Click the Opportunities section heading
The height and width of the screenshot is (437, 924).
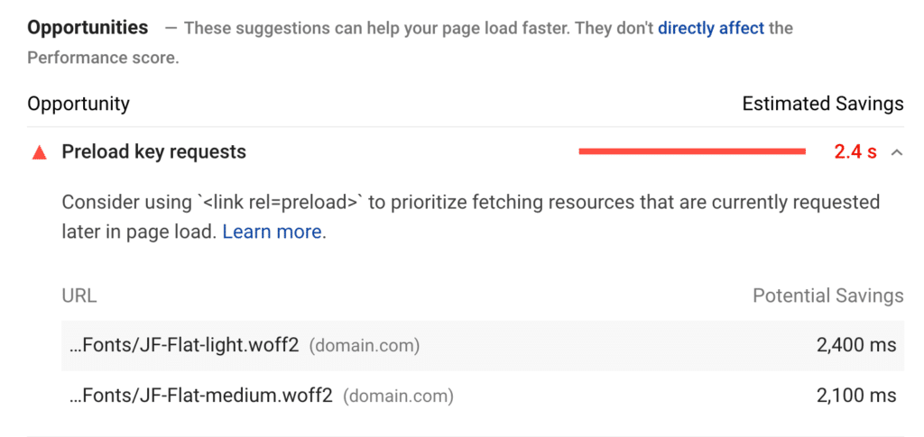[88, 28]
